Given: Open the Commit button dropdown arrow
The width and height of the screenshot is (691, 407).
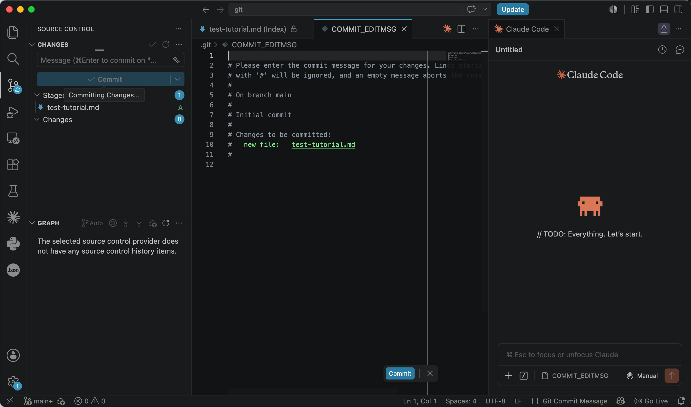Looking at the screenshot, I should 177,79.
